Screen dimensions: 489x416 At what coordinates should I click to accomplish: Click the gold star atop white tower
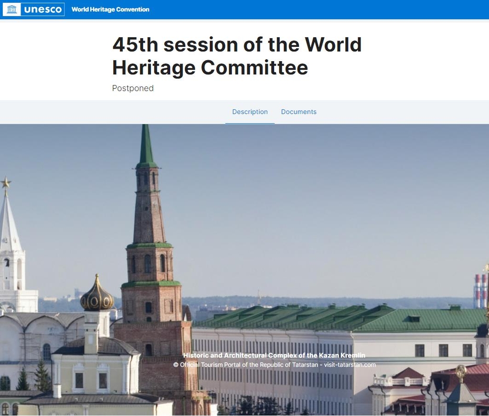[6, 182]
